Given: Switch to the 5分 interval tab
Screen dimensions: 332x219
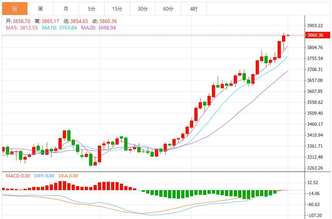Looking at the screenshot, I should coord(91,9).
